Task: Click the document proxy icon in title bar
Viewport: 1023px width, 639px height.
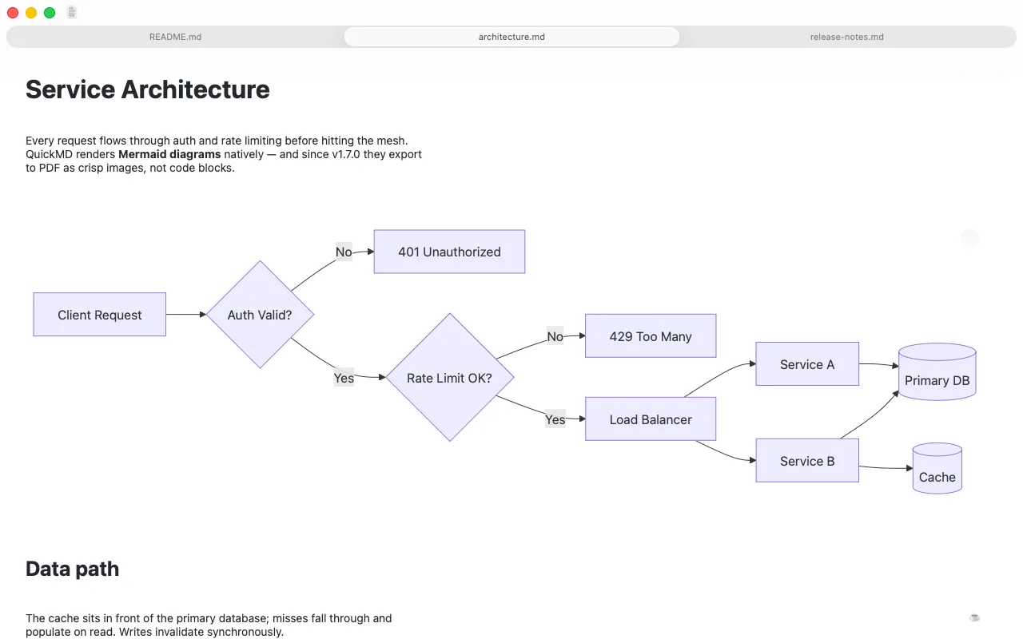Action: (x=72, y=12)
